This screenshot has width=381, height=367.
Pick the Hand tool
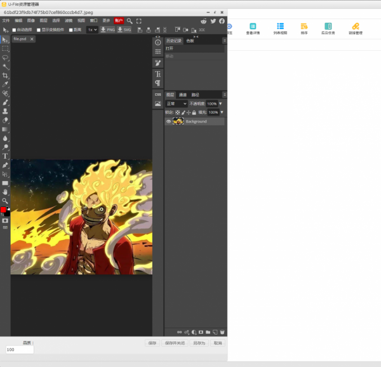[x=6, y=192]
